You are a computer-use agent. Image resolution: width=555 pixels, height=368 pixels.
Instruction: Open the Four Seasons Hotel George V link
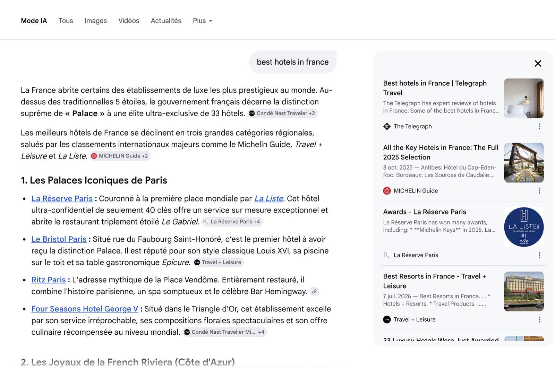click(x=85, y=309)
